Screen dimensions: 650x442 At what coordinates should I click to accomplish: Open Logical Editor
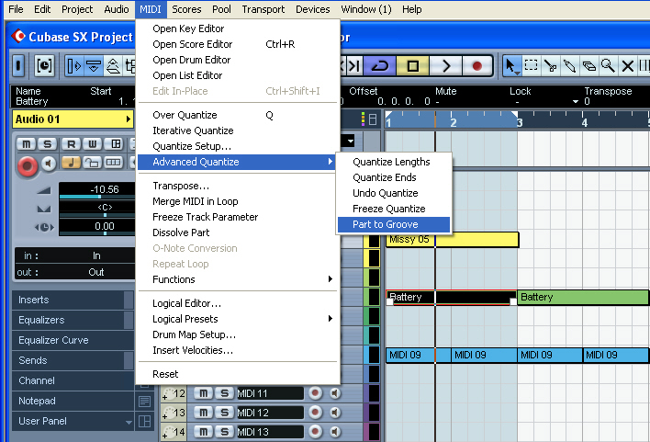[x=238, y=303]
